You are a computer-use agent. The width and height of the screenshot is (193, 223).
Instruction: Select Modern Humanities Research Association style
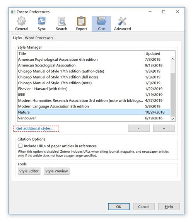(94, 100)
